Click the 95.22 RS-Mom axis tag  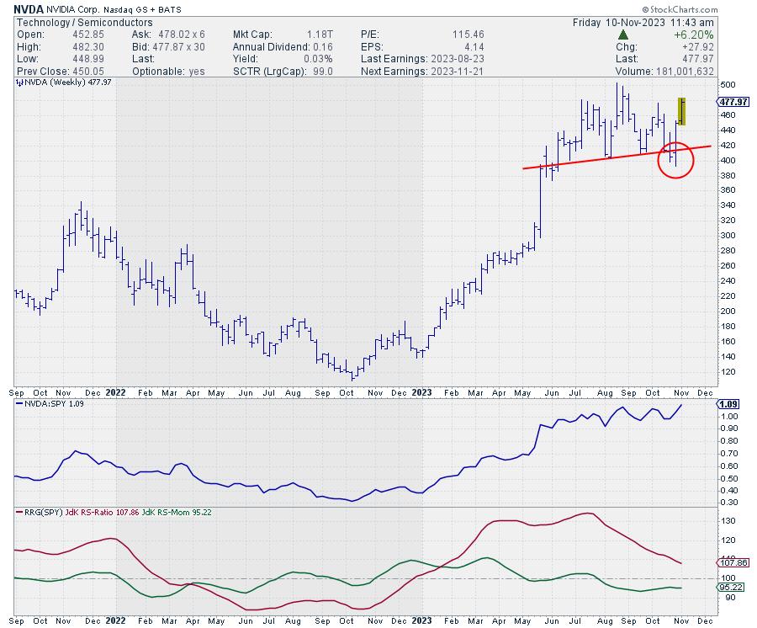(728, 588)
